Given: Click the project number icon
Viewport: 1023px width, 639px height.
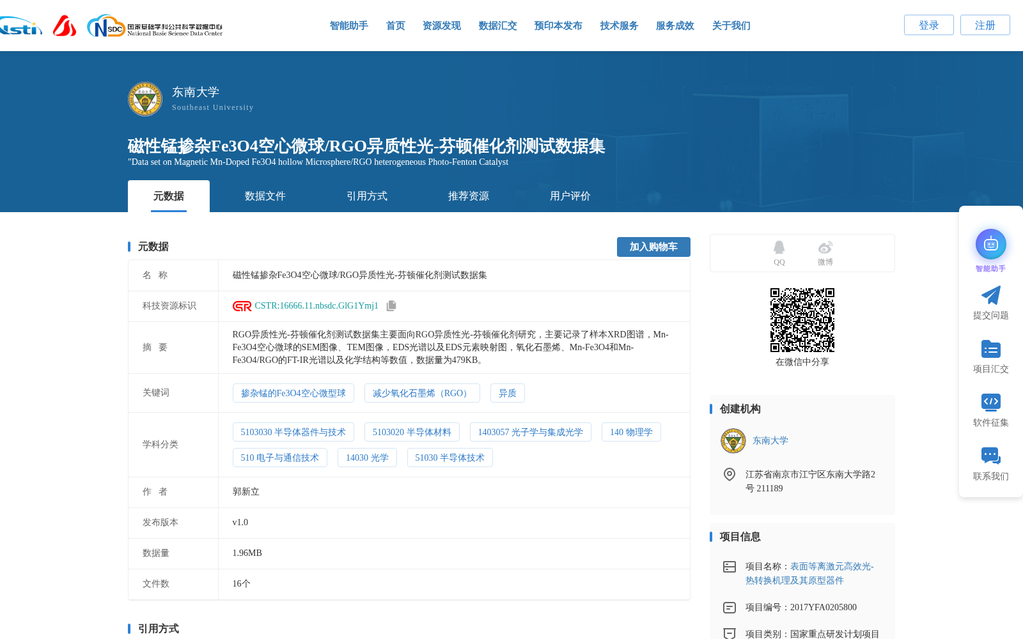Looking at the screenshot, I should click(730, 608).
